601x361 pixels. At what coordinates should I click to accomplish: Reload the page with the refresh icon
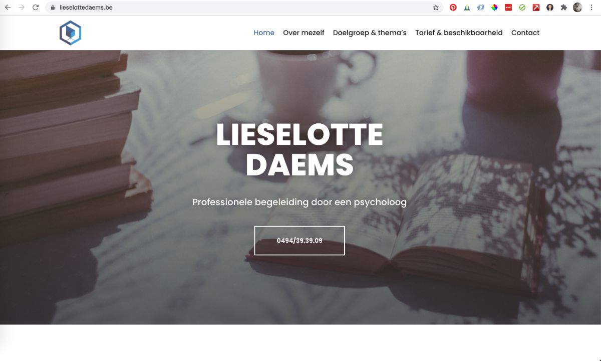pyautogui.click(x=36, y=8)
